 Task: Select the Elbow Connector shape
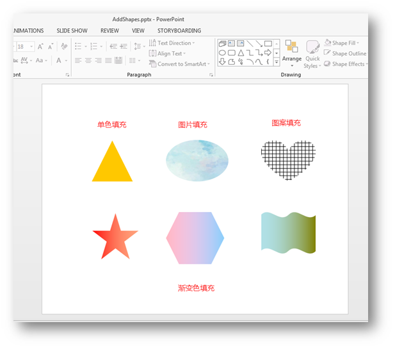tap(250, 53)
